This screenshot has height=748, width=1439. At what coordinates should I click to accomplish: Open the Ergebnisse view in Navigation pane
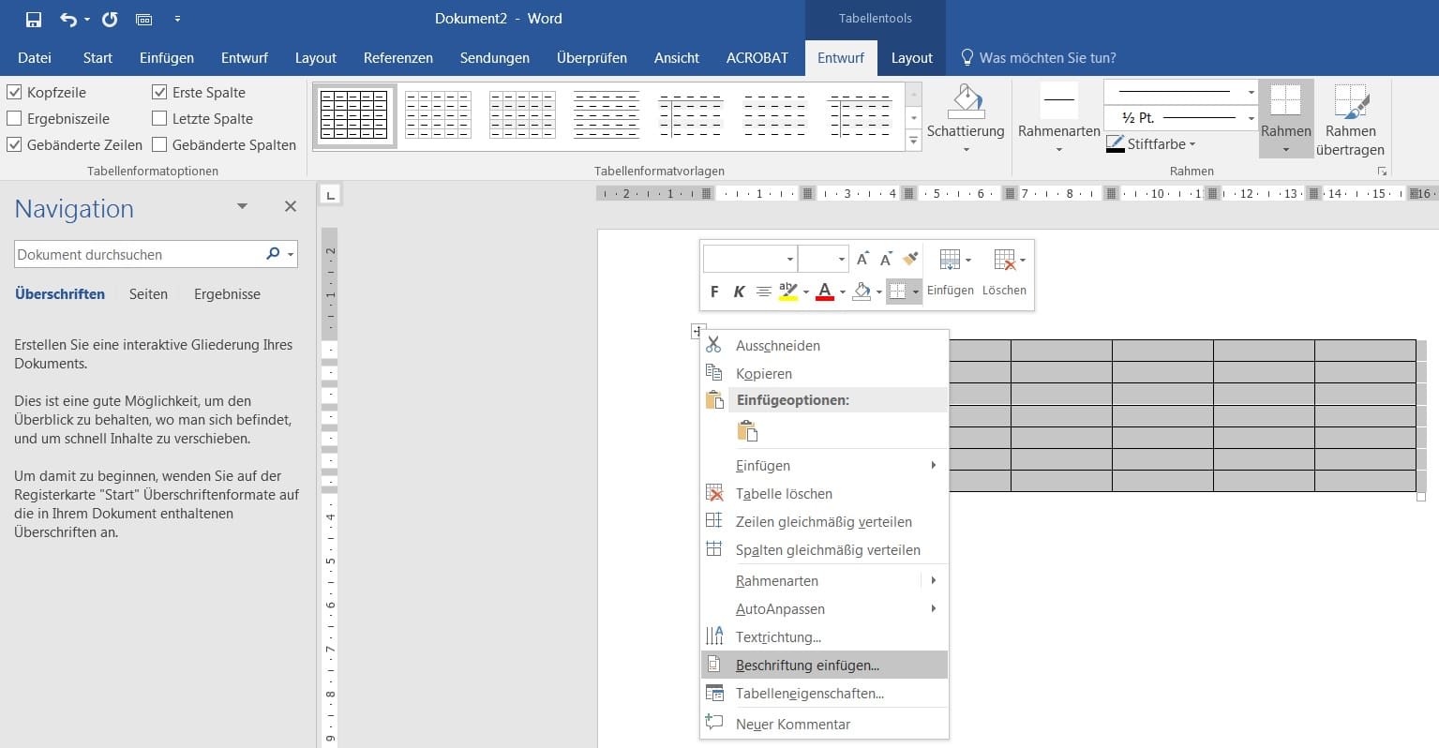[x=227, y=293]
